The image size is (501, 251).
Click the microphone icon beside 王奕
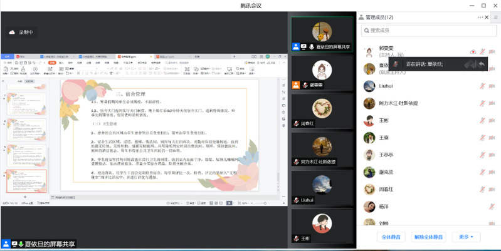[482, 138]
